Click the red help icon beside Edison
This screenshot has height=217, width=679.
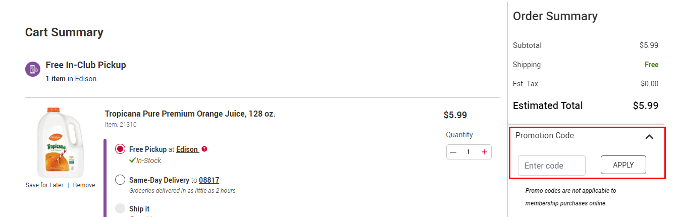pyautogui.click(x=204, y=149)
